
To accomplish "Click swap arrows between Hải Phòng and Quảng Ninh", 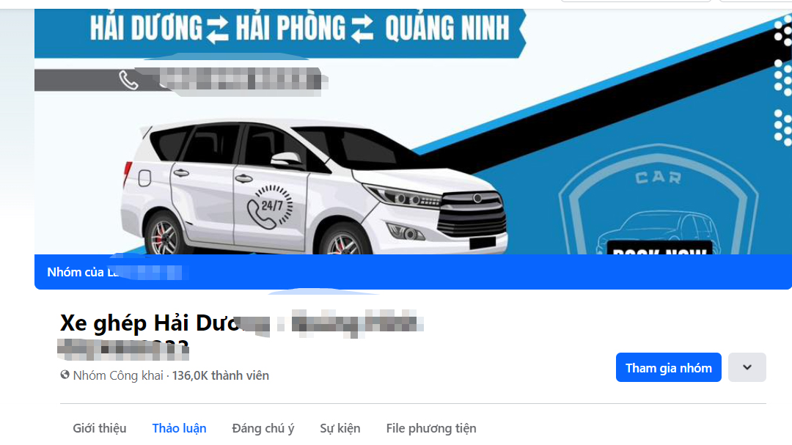I will click(x=362, y=29).
